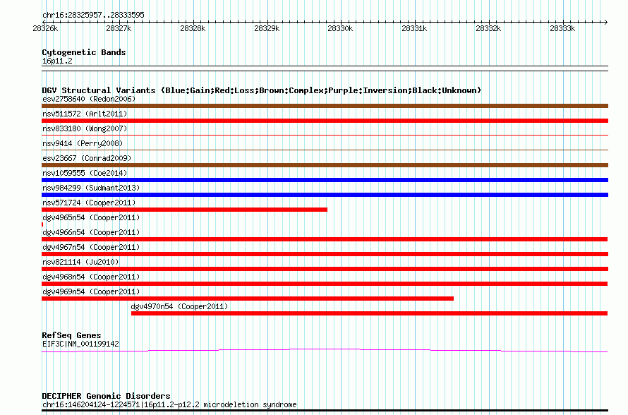This screenshot has height=415, width=628.
Task: Click the red dgv4969n54 loss bar
Action: [x=248, y=299]
